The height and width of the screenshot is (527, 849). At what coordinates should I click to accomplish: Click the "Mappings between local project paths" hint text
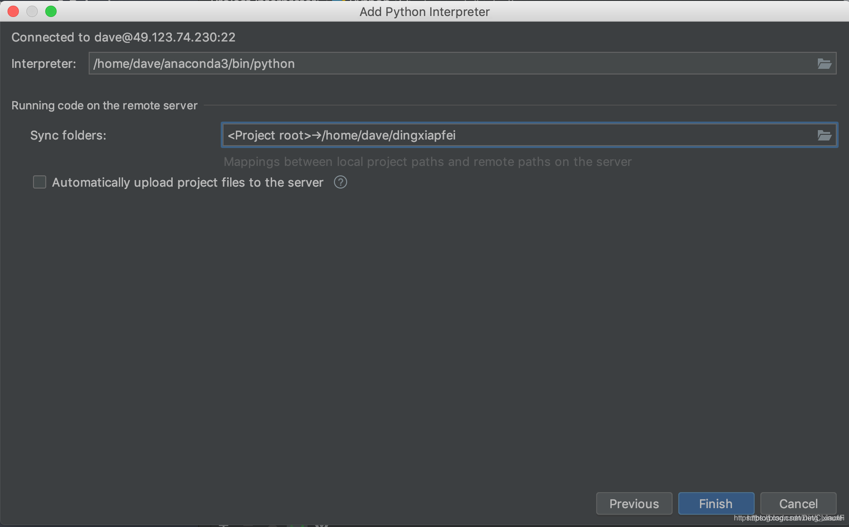pyautogui.click(x=427, y=162)
